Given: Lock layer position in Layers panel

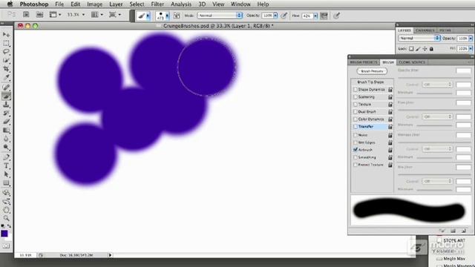Looking at the screenshot, I should click(x=425, y=48).
